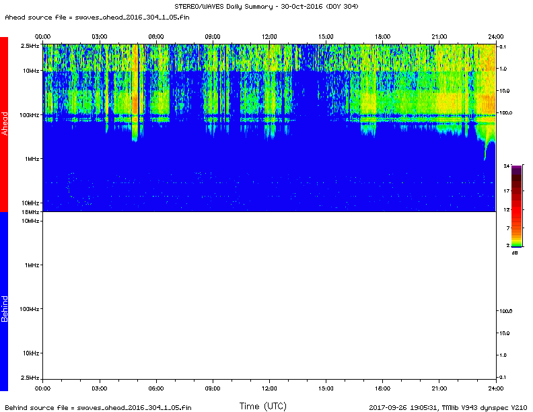Click the red Ahead sidebar label
Viewport: 533px width, 412px height.
click(4, 124)
